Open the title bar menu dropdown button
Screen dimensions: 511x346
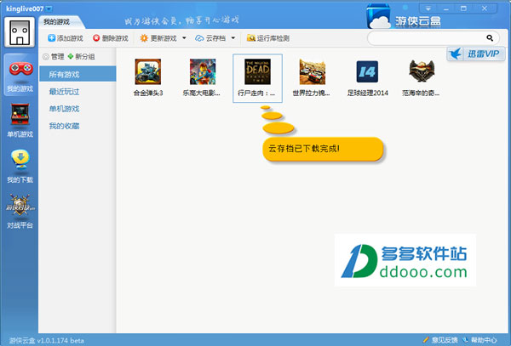click(428, 9)
